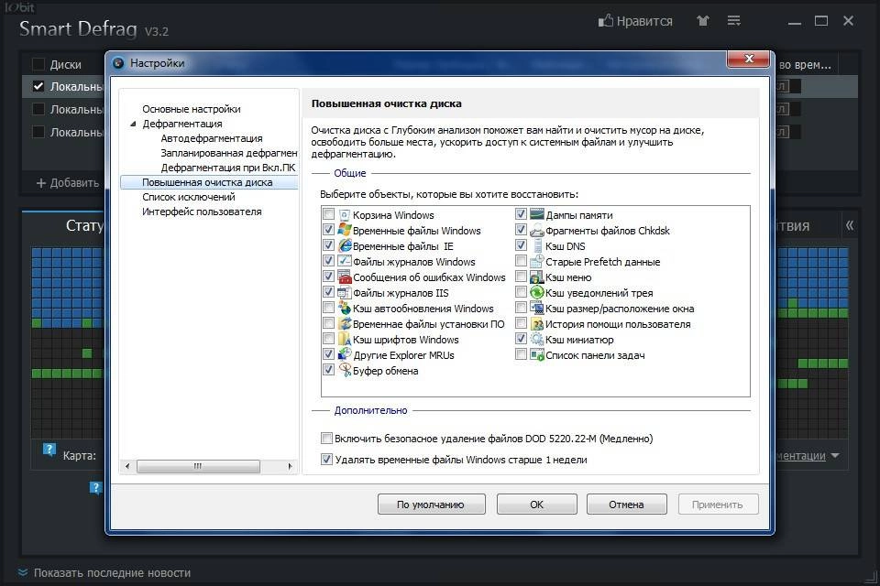Uncheck the Дампы памяти checkbox
The height and width of the screenshot is (586, 880).
tap(521, 214)
